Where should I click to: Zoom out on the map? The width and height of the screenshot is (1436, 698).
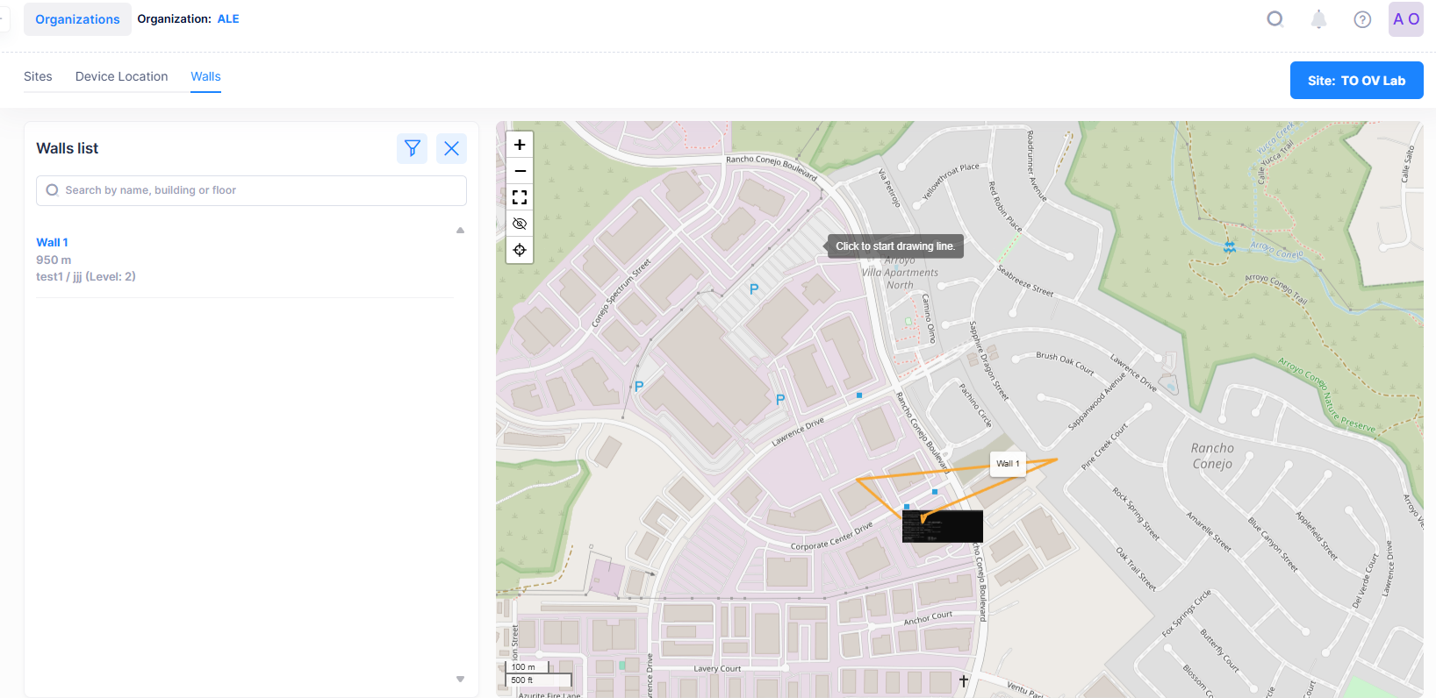point(520,171)
